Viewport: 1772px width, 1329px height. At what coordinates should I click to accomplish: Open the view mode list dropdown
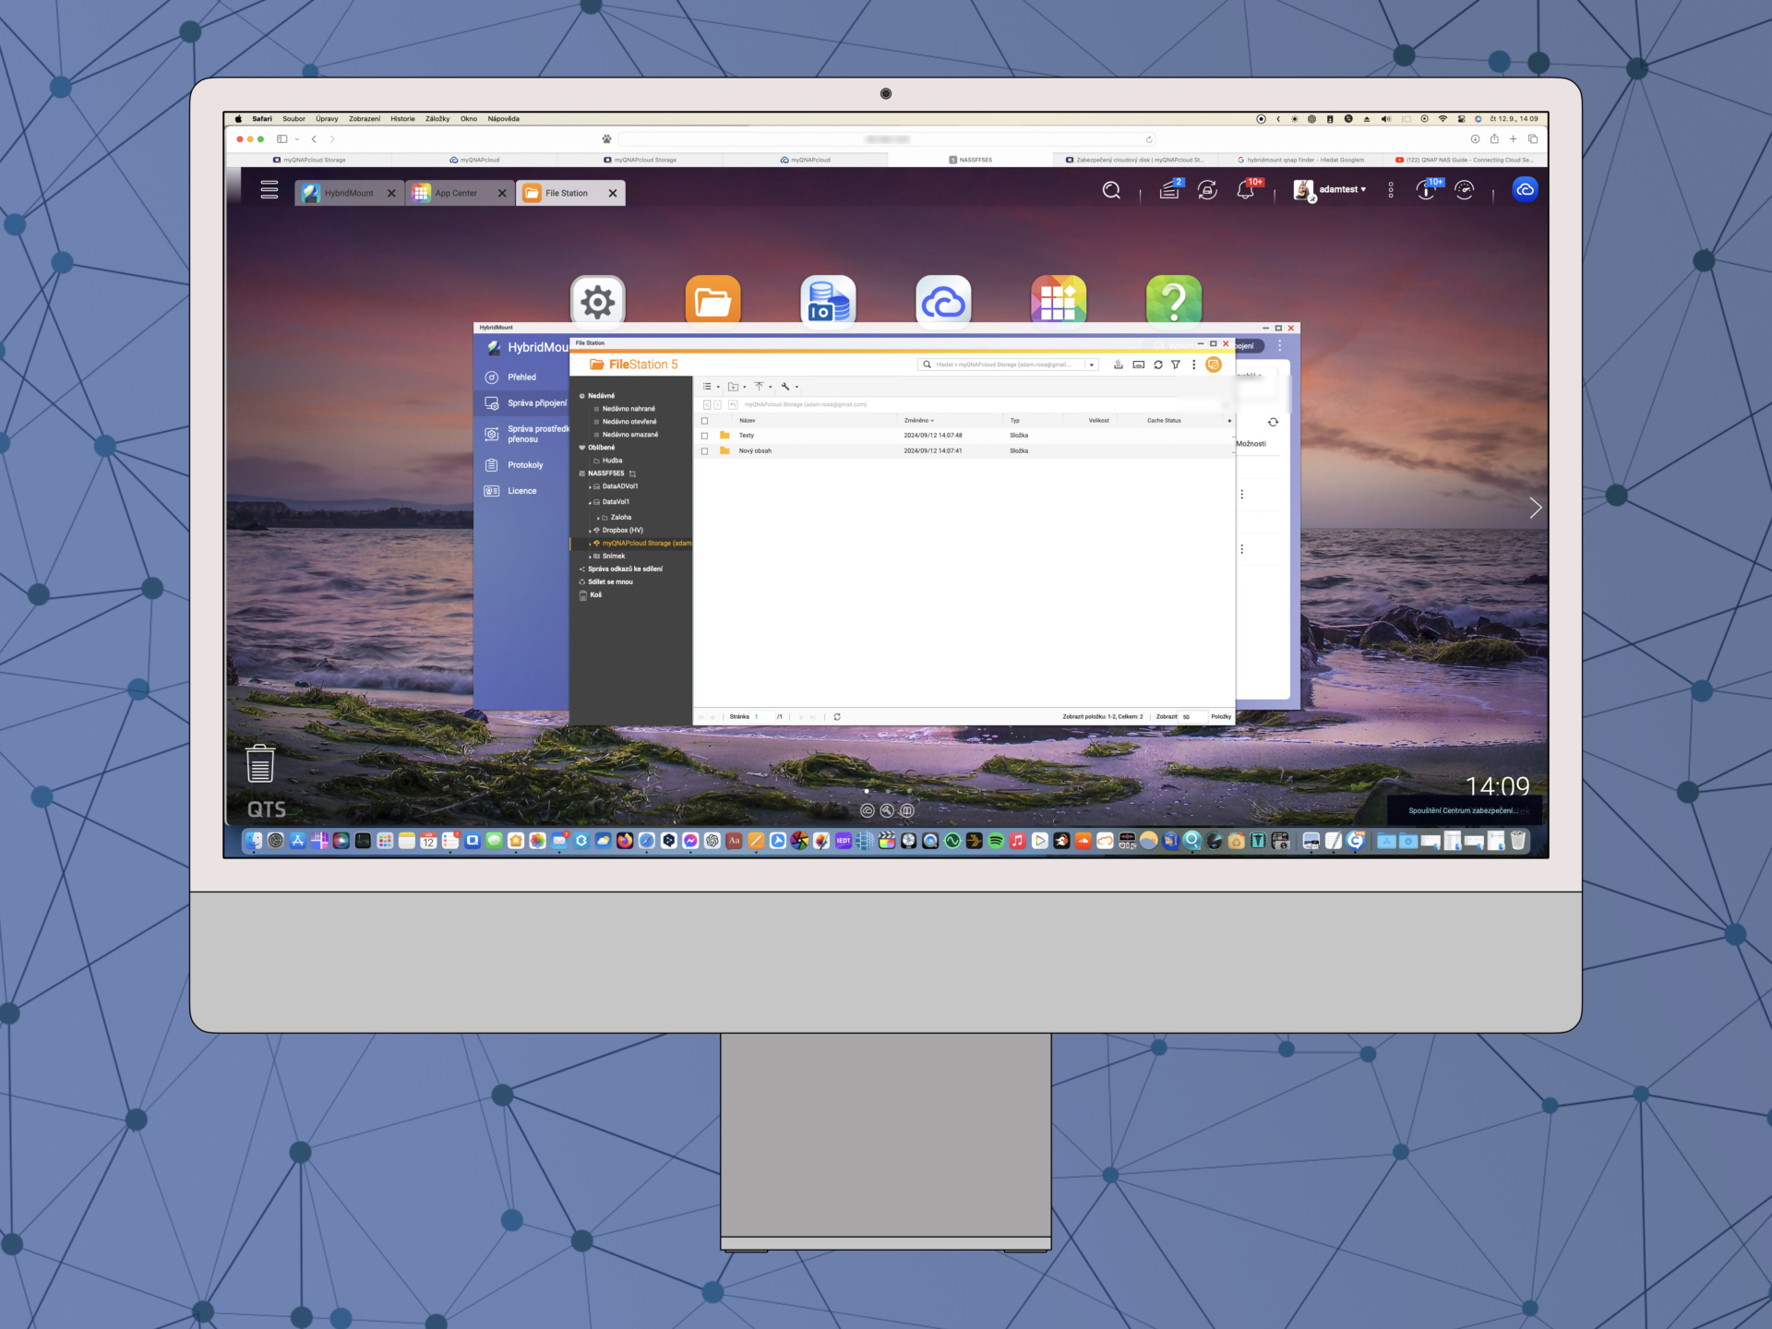coord(710,387)
